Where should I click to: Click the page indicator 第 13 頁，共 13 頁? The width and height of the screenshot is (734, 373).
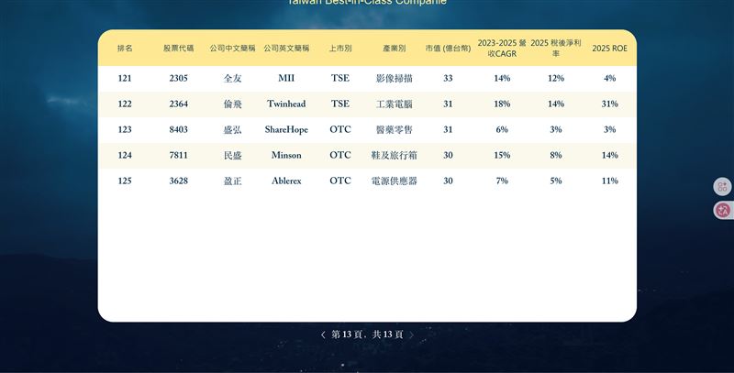point(367,335)
